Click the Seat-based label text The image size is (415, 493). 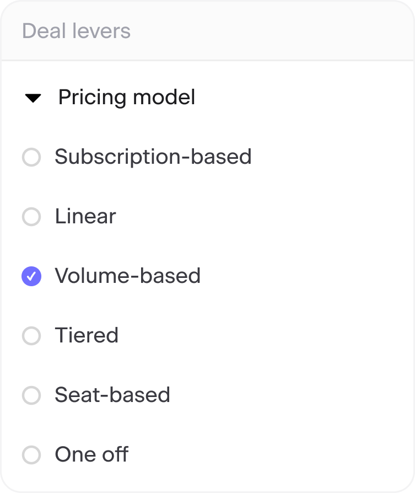click(112, 395)
